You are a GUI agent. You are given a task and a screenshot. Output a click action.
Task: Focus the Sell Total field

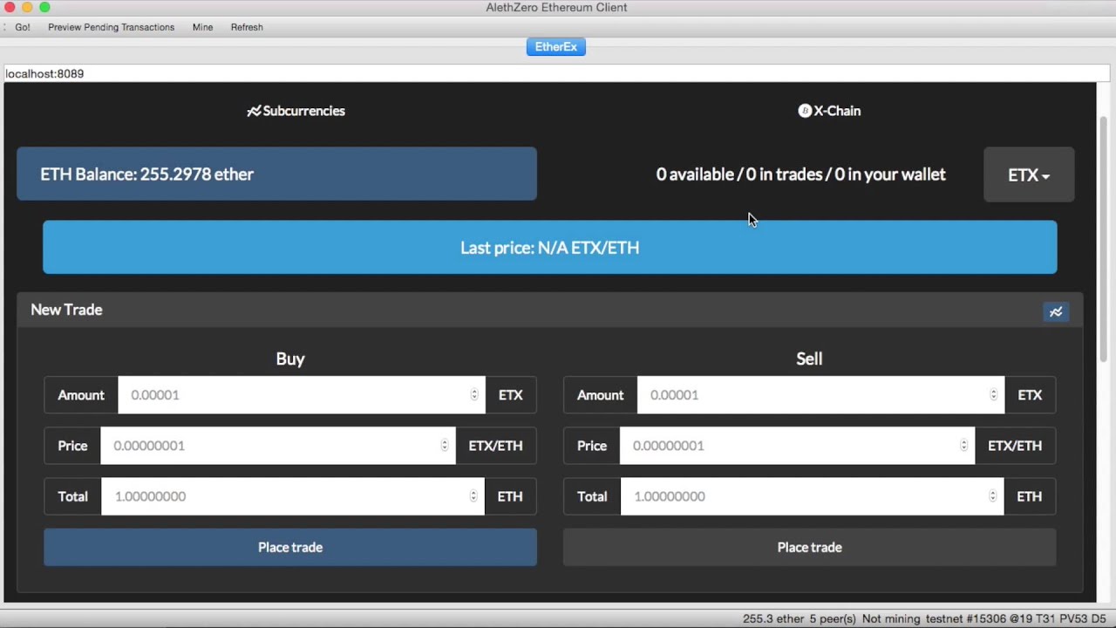(812, 496)
